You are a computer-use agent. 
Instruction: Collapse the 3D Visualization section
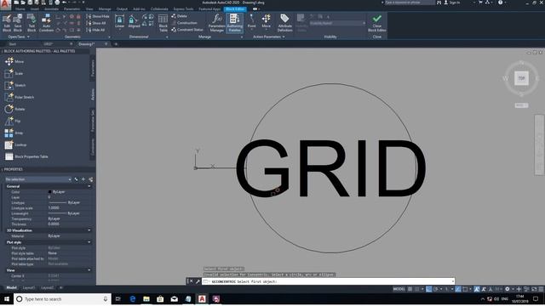(x=89, y=230)
